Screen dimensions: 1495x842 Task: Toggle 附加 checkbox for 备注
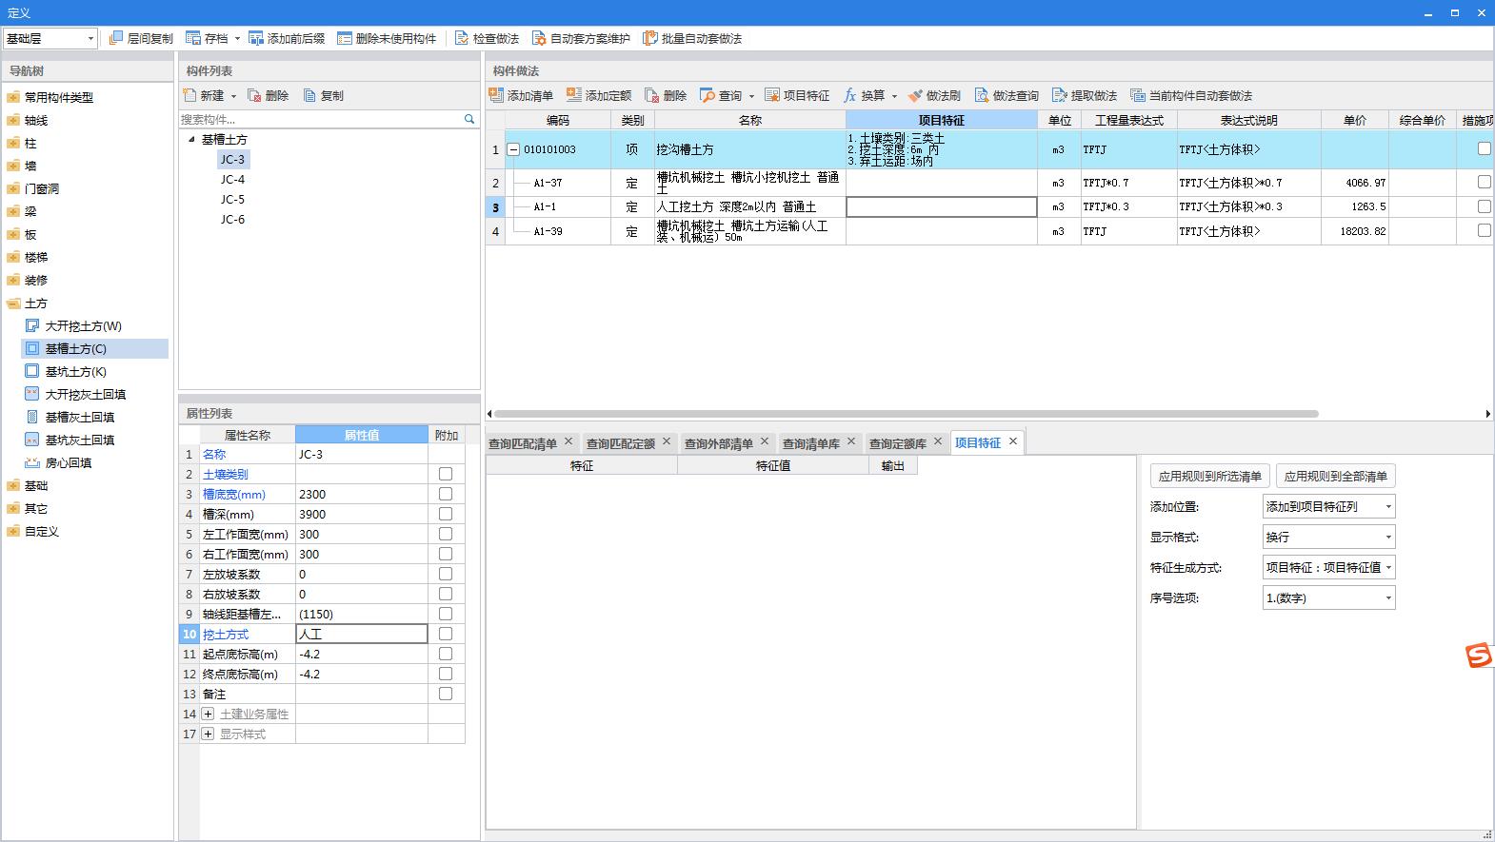coord(446,694)
